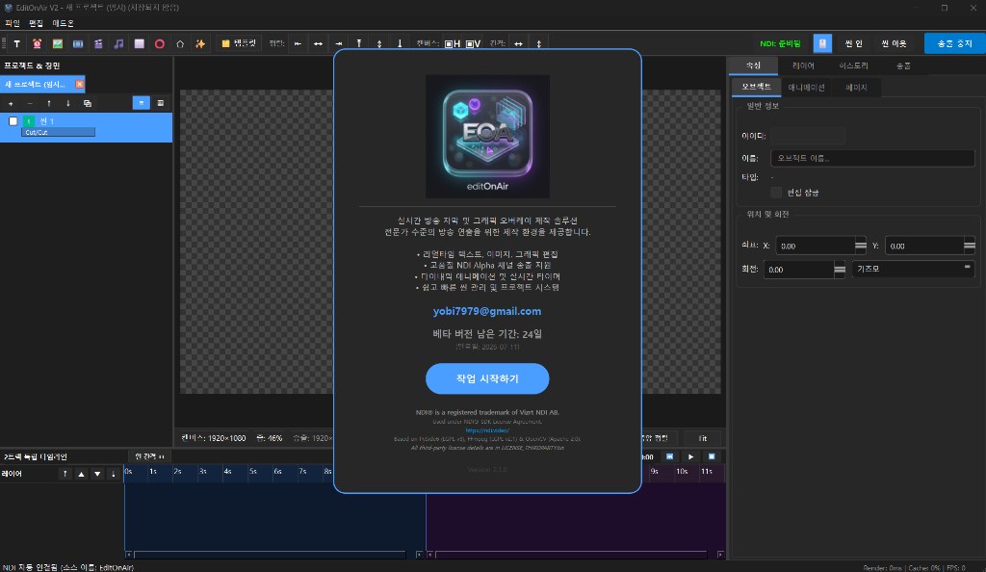Image resolution: width=986 pixels, height=572 pixels.
Task: Toggle the checkbox beside 씬 1
Action: [13, 121]
